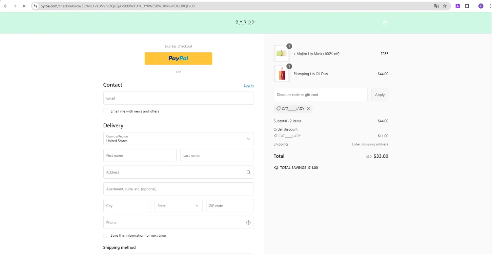The height and width of the screenshot is (254, 492).
Task: Click the browser forward arrow
Action: (15, 6)
